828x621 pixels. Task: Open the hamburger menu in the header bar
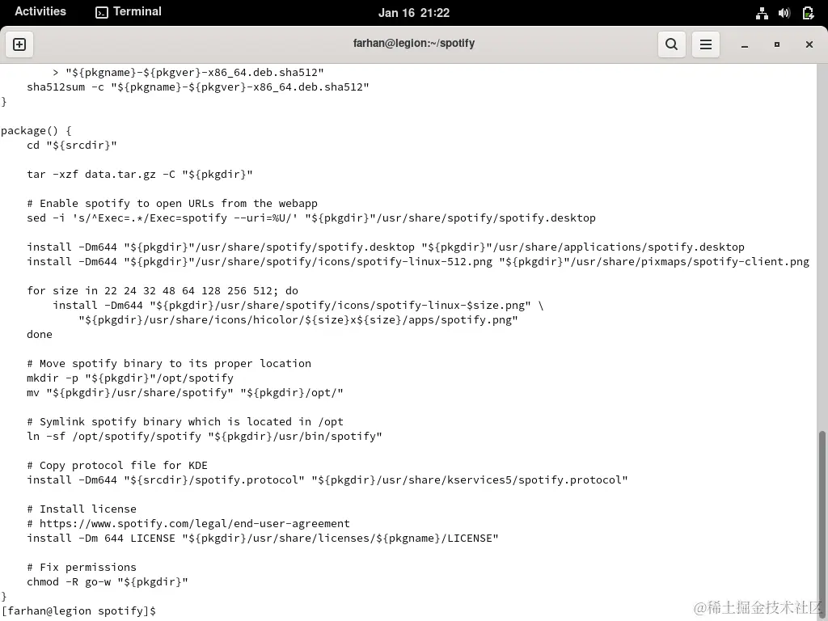(705, 44)
